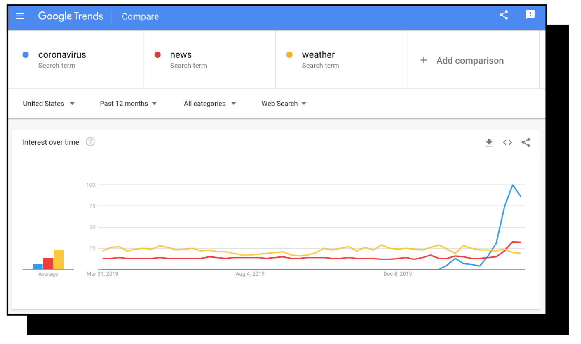Open the United States region dropdown
The image size is (581, 344).
[49, 104]
